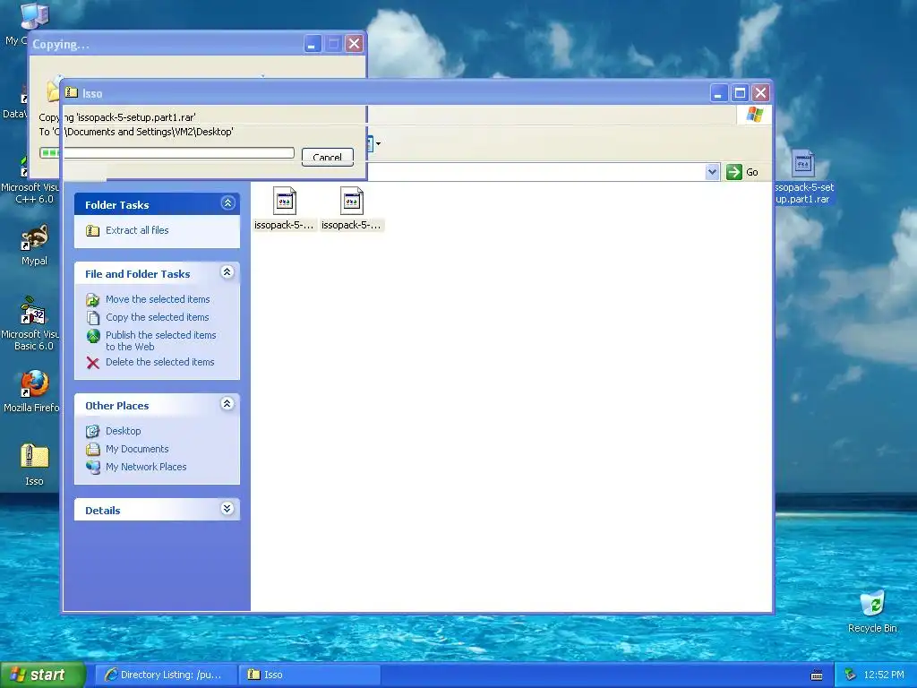
Task: Collapse the Folder Tasks panel
Action: click(227, 203)
